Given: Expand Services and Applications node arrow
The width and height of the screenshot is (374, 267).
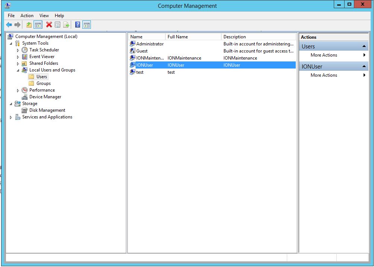Looking at the screenshot, I should [x=11, y=117].
